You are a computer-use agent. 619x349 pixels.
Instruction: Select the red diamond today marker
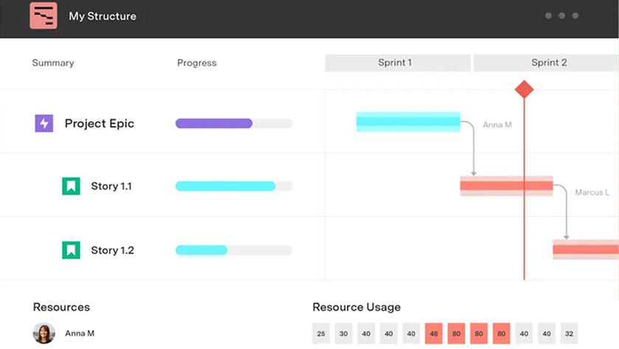524,90
